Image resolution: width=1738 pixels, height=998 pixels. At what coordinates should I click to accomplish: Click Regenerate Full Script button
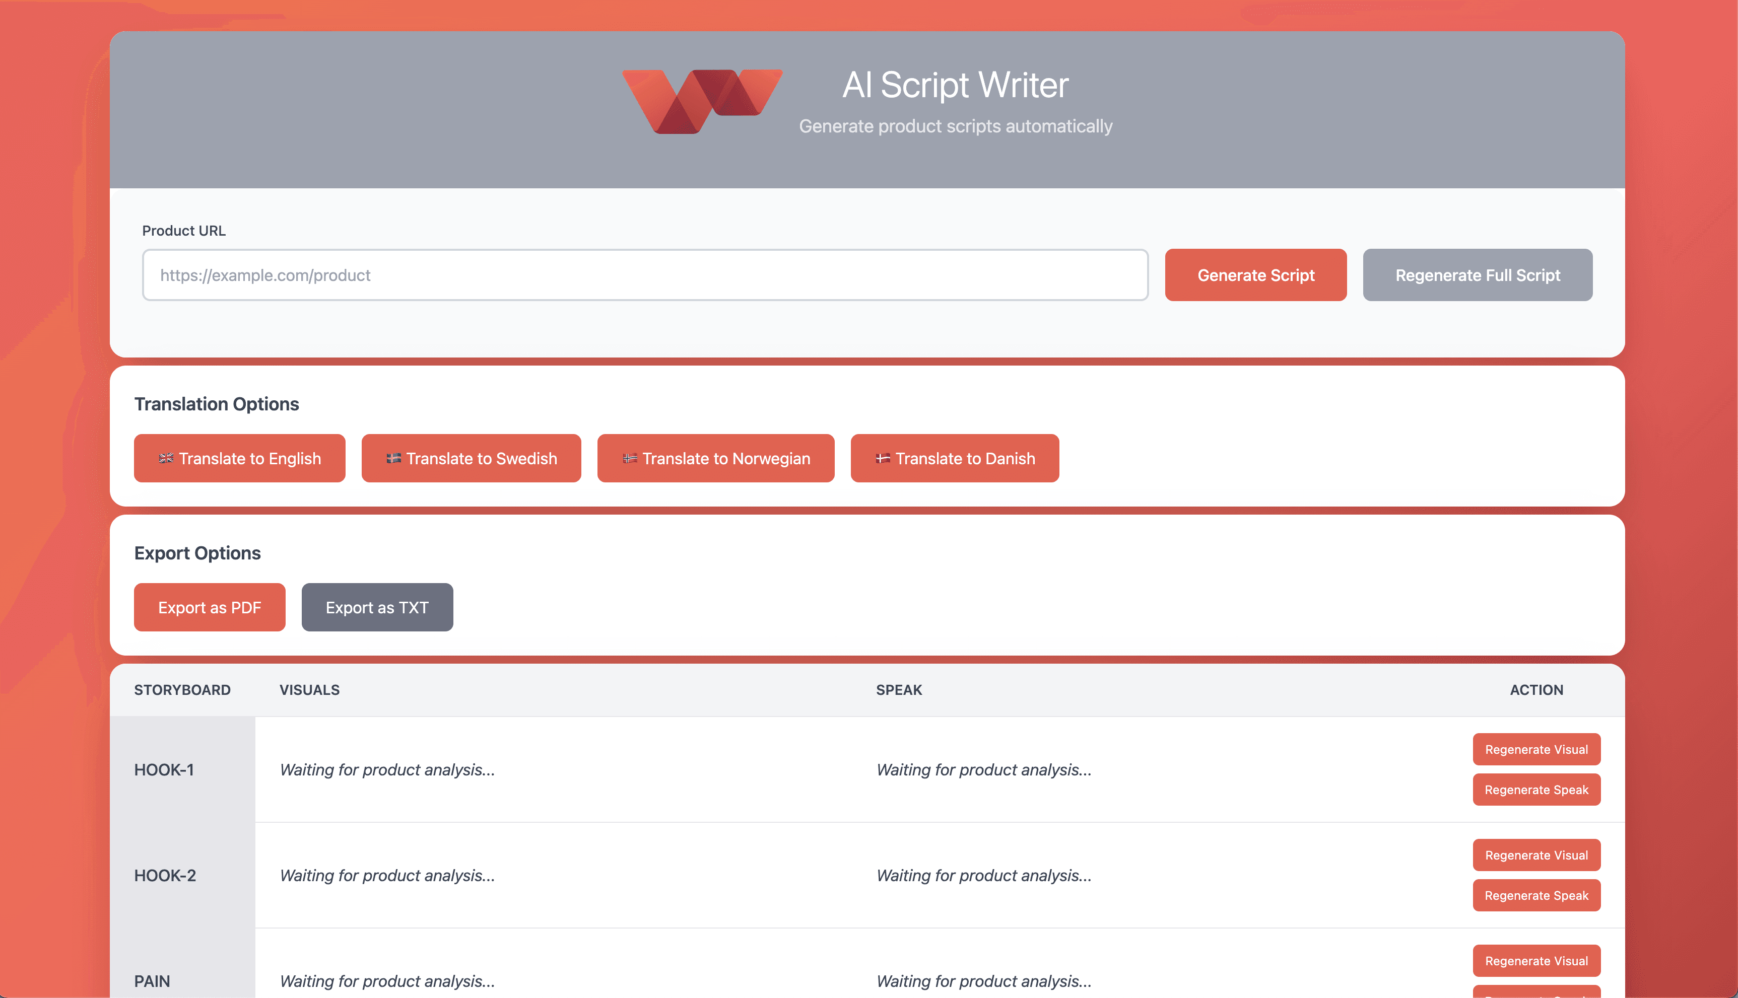pos(1477,275)
